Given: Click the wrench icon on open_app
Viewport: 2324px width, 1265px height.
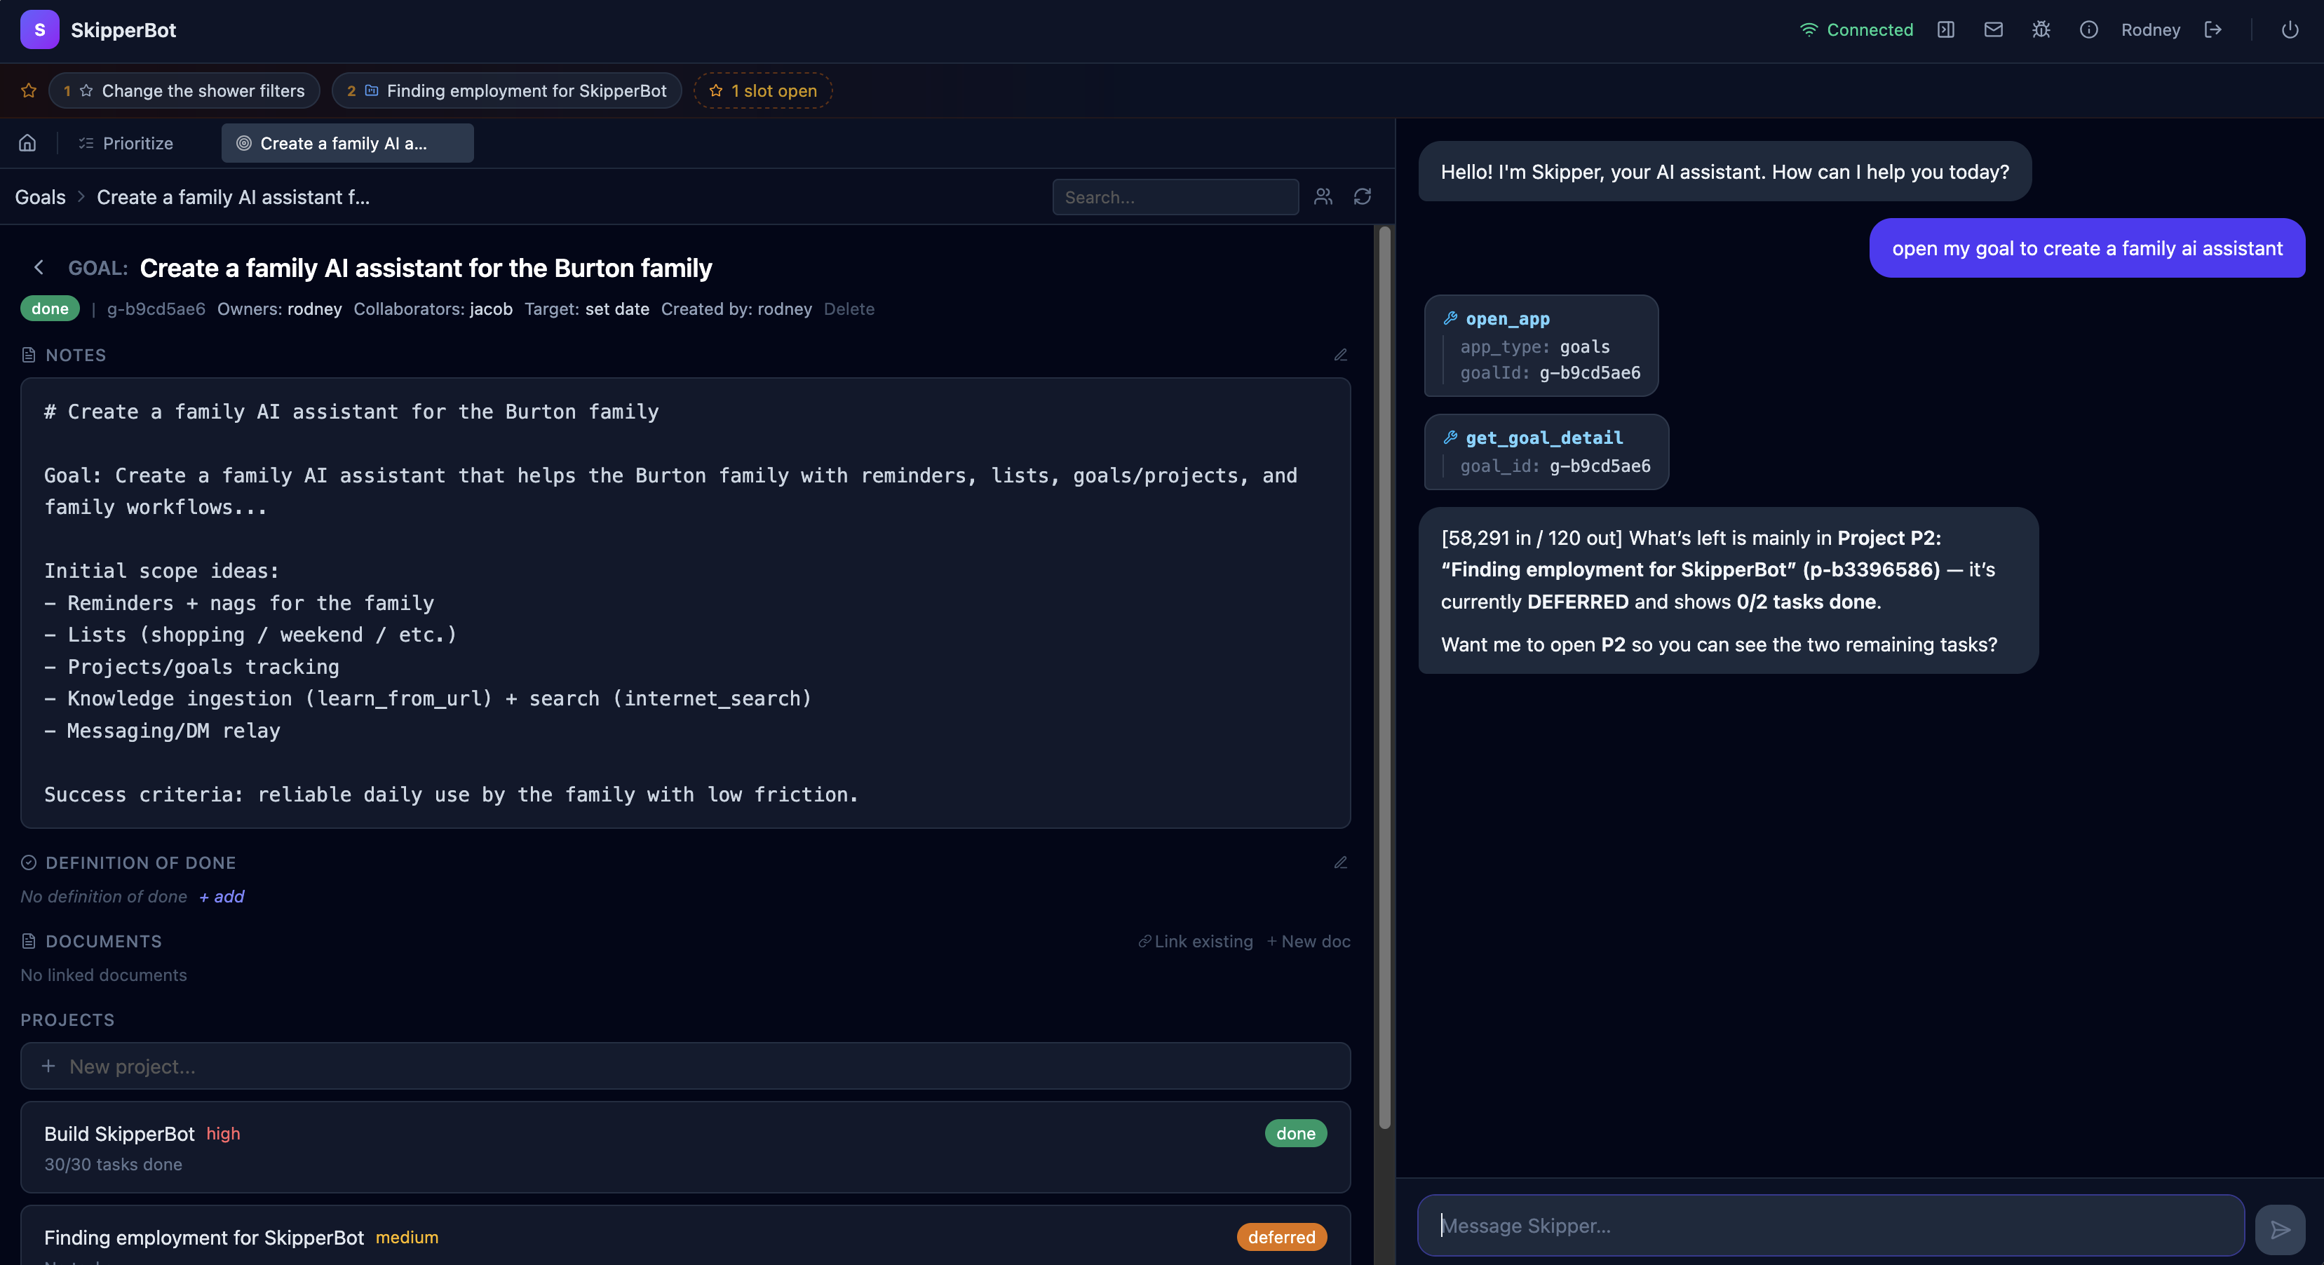Looking at the screenshot, I should click(x=1451, y=318).
